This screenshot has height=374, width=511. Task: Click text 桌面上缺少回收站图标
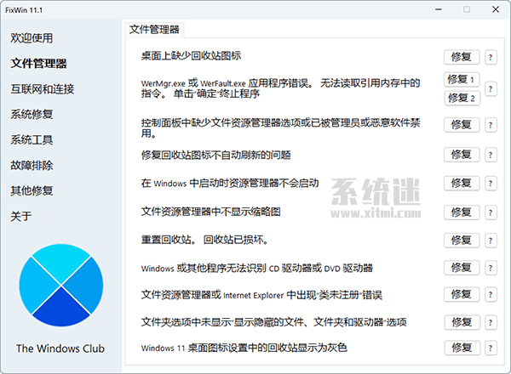191,56
